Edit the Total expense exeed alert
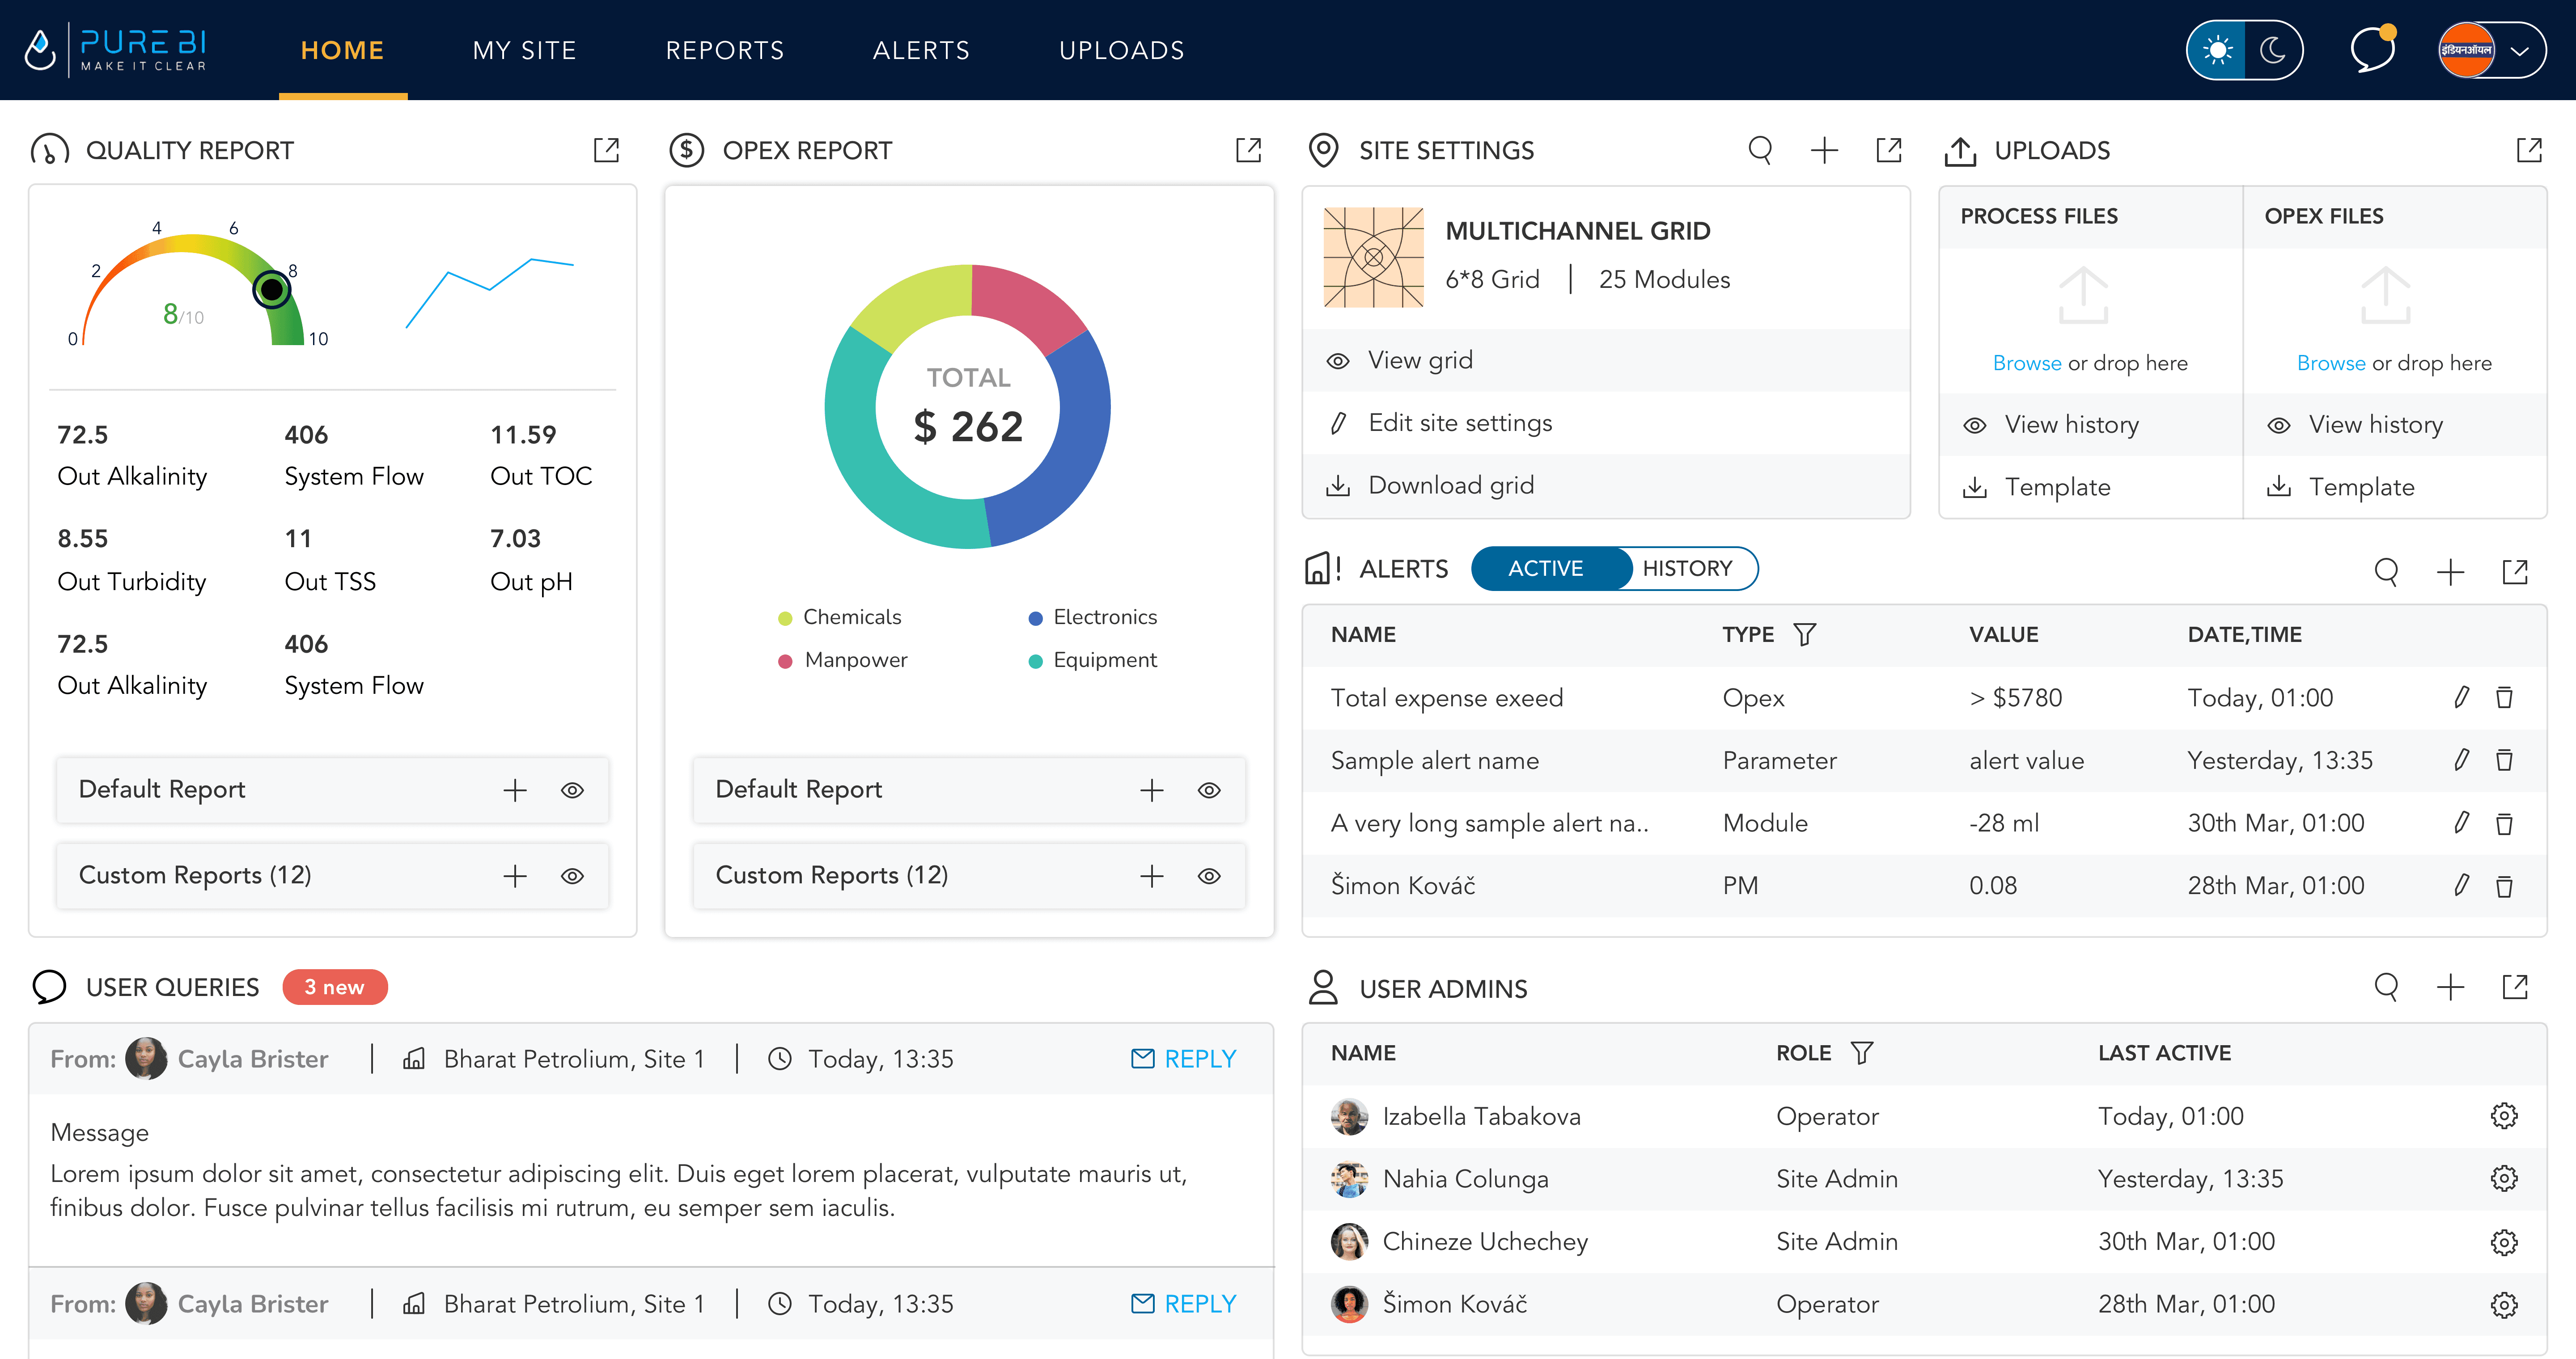Image resolution: width=2576 pixels, height=1359 pixels. tap(2461, 697)
